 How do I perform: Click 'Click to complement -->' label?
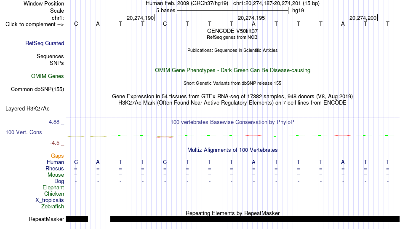point(35,24)
